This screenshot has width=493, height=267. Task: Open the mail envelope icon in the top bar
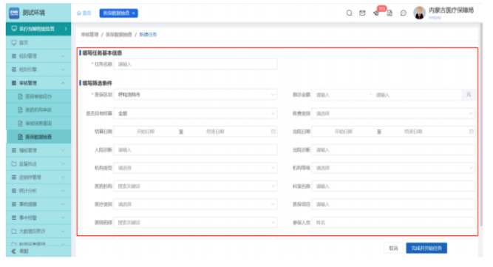[x=362, y=13]
